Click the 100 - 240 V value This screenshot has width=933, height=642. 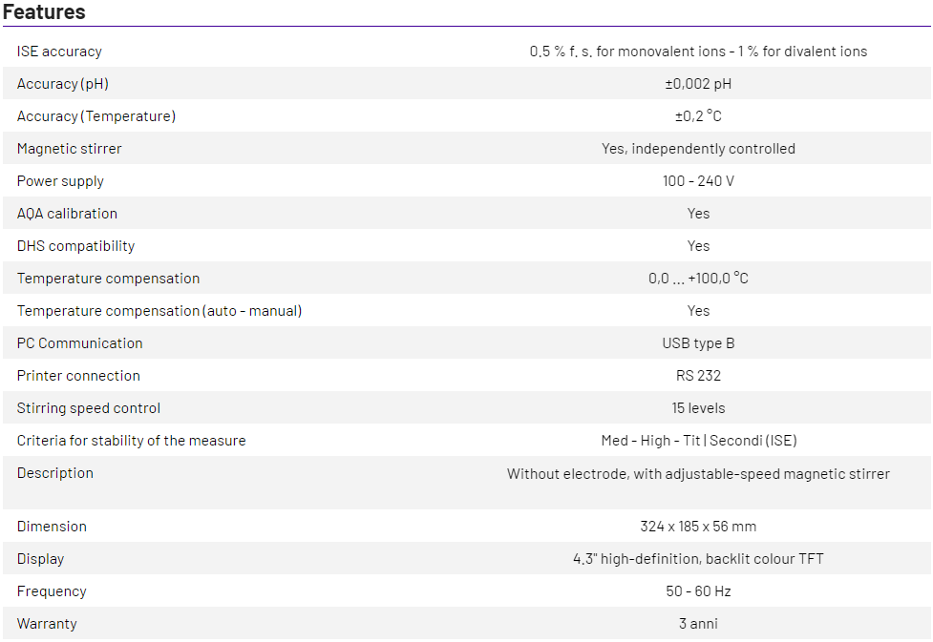click(x=698, y=181)
